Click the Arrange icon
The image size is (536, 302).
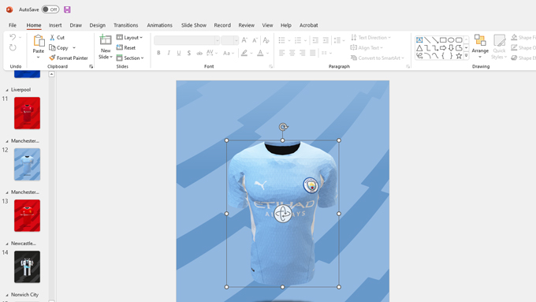(480, 40)
